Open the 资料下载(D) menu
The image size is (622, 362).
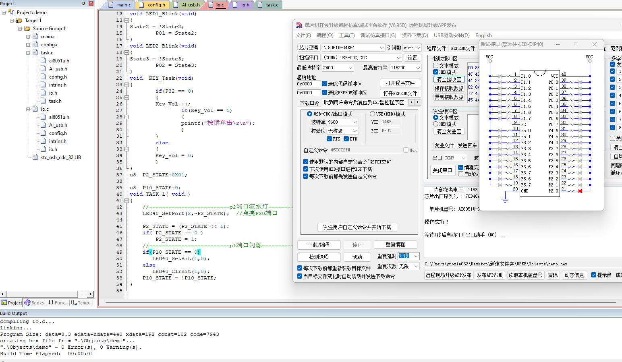[415, 35]
